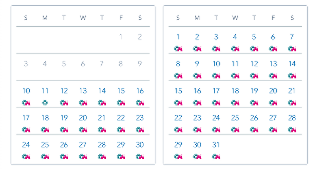Click the green circle icon under Thursday the 21st
Viewport: 313px width, 169px height.
click(x=101, y=130)
